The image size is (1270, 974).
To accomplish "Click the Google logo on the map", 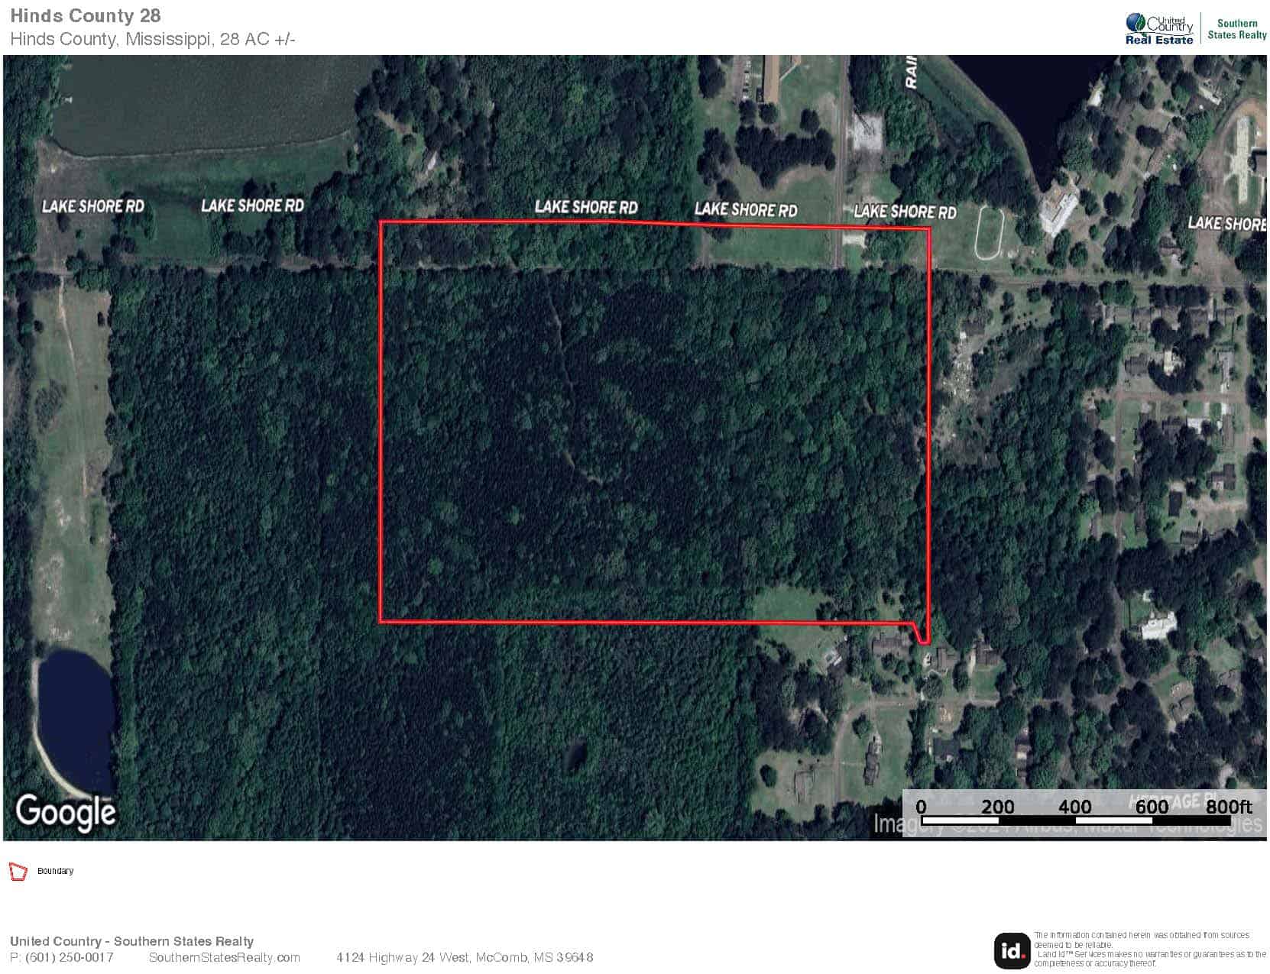I will click(x=66, y=811).
